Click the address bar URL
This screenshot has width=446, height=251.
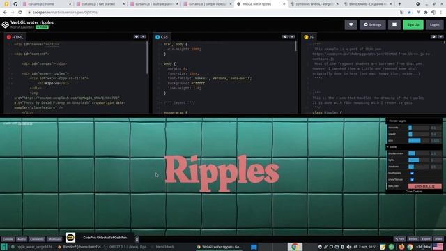65,13
